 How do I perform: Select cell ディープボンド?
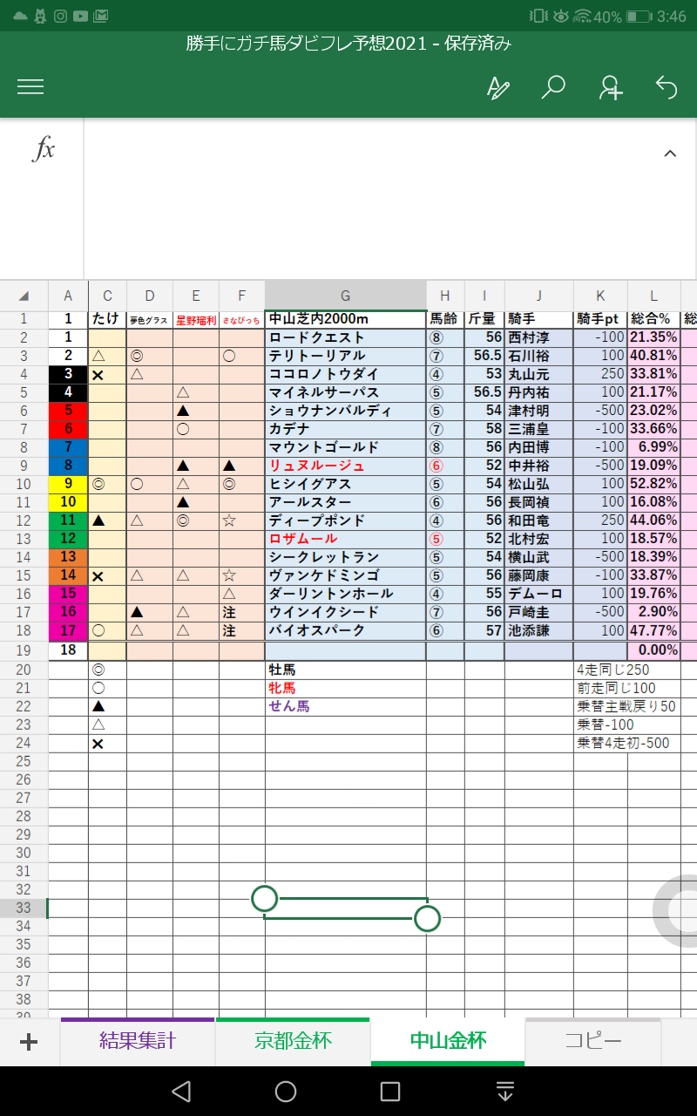(x=346, y=521)
